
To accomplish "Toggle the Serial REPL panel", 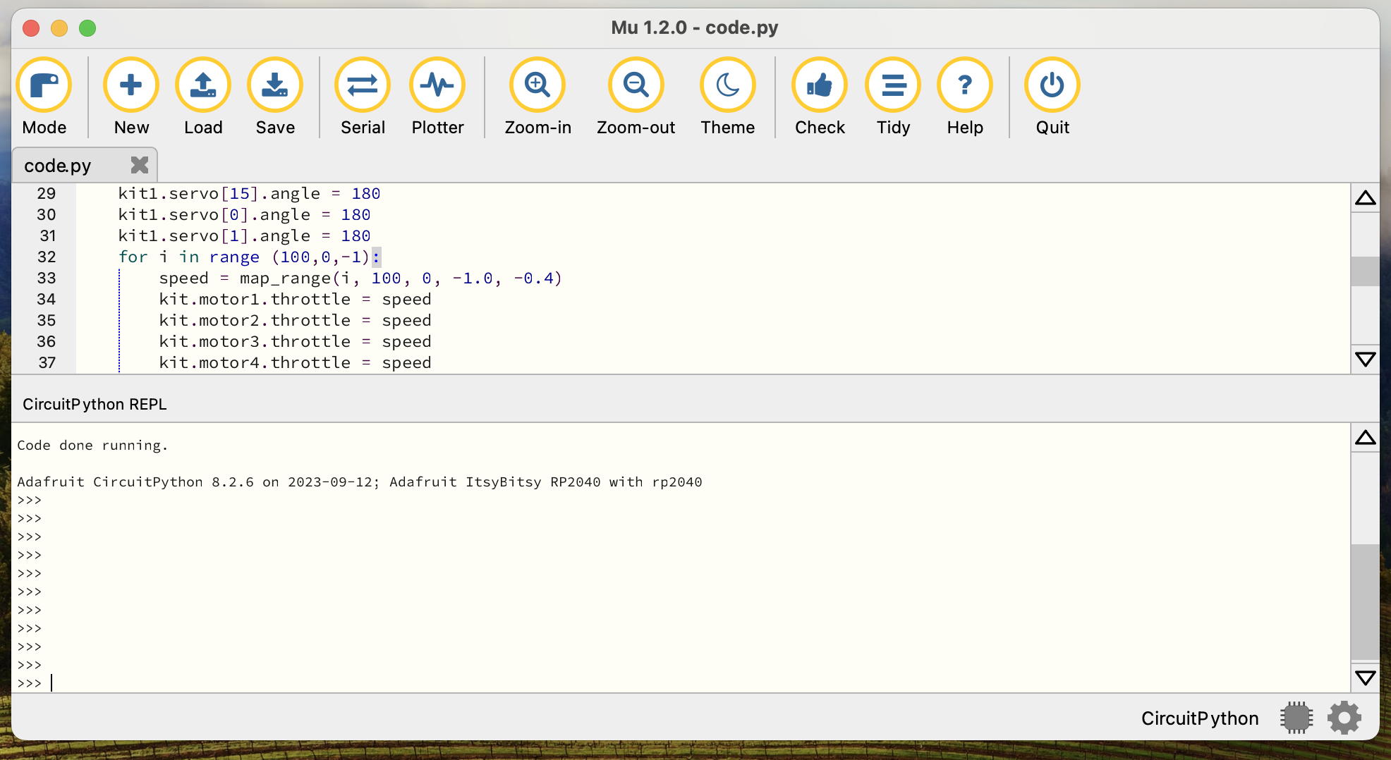I will 363,86.
